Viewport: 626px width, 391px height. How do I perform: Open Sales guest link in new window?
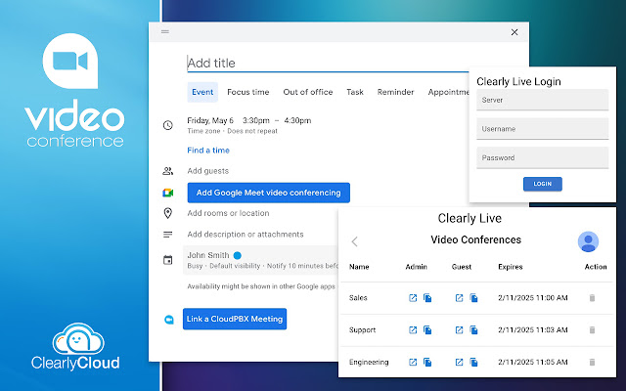coord(459,297)
